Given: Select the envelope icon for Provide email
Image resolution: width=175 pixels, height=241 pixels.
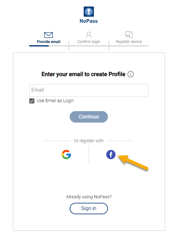Looking at the screenshot, I should click(x=49, y=35).
